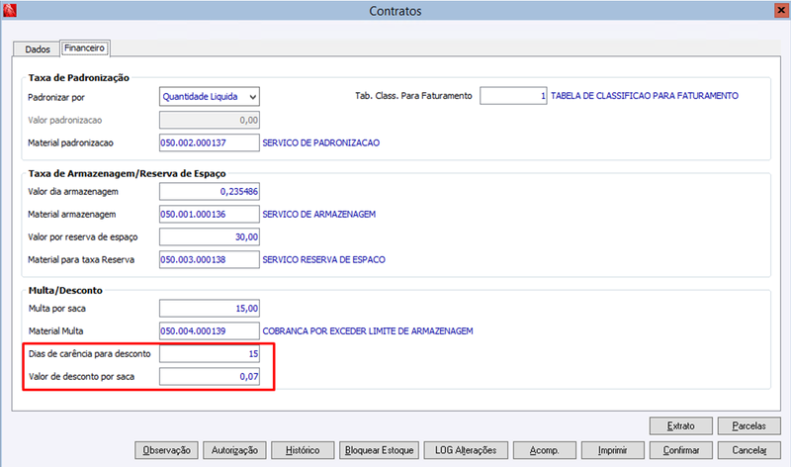Select the Financeiro tab
791x467 pixels.
(84, 47)
